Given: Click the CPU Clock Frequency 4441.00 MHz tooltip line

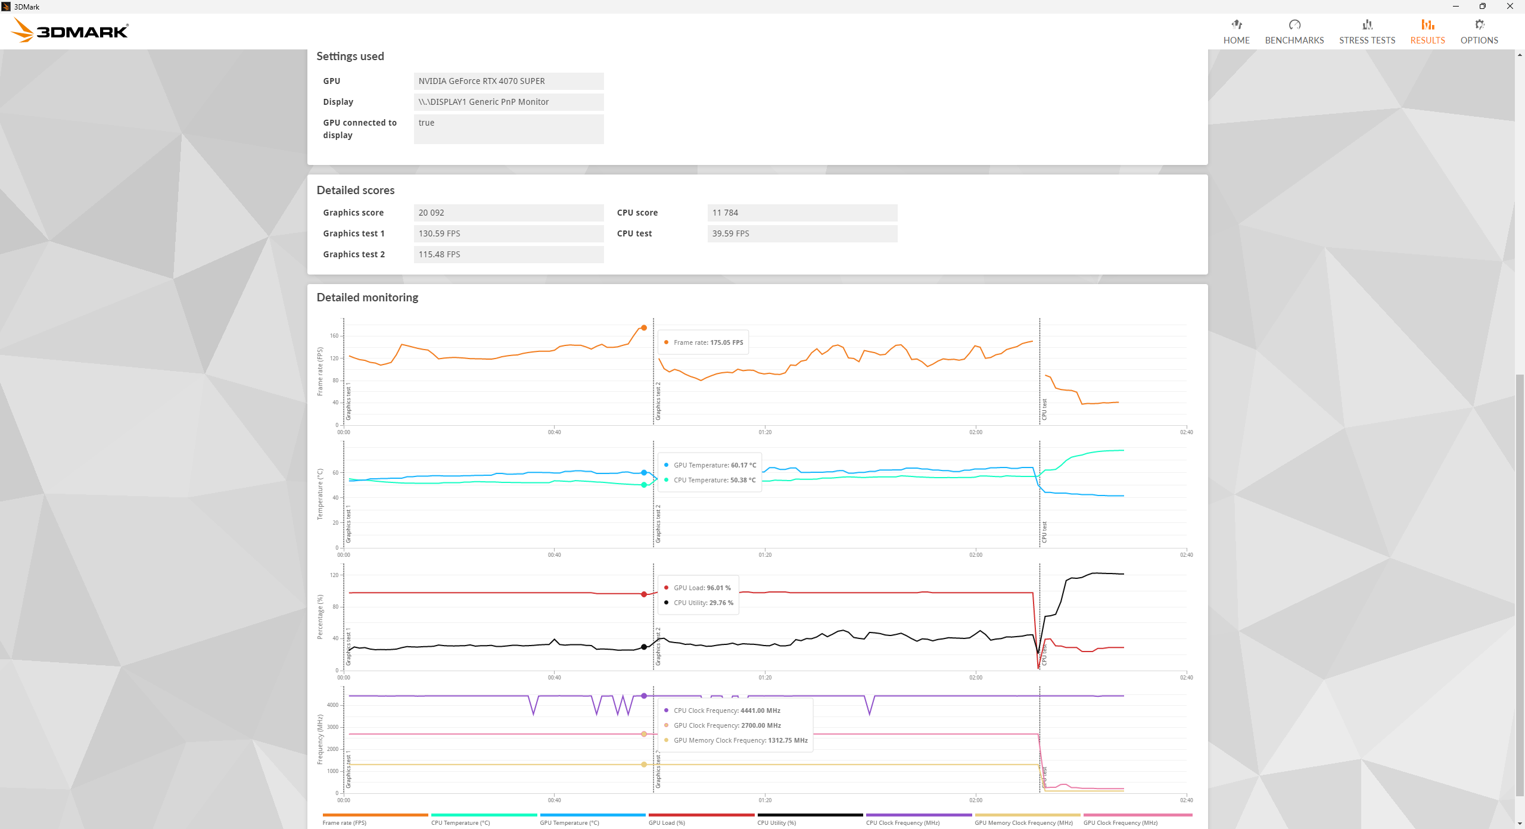Looking at the screenshot, I should (722, 710).
